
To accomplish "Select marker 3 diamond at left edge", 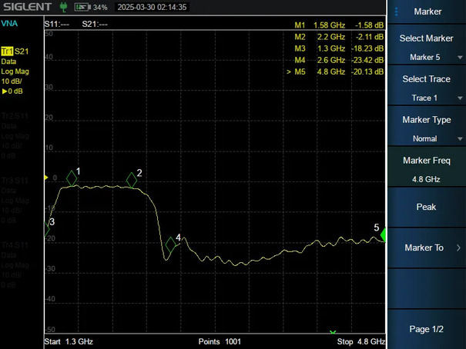I will [x=46, y=229].
